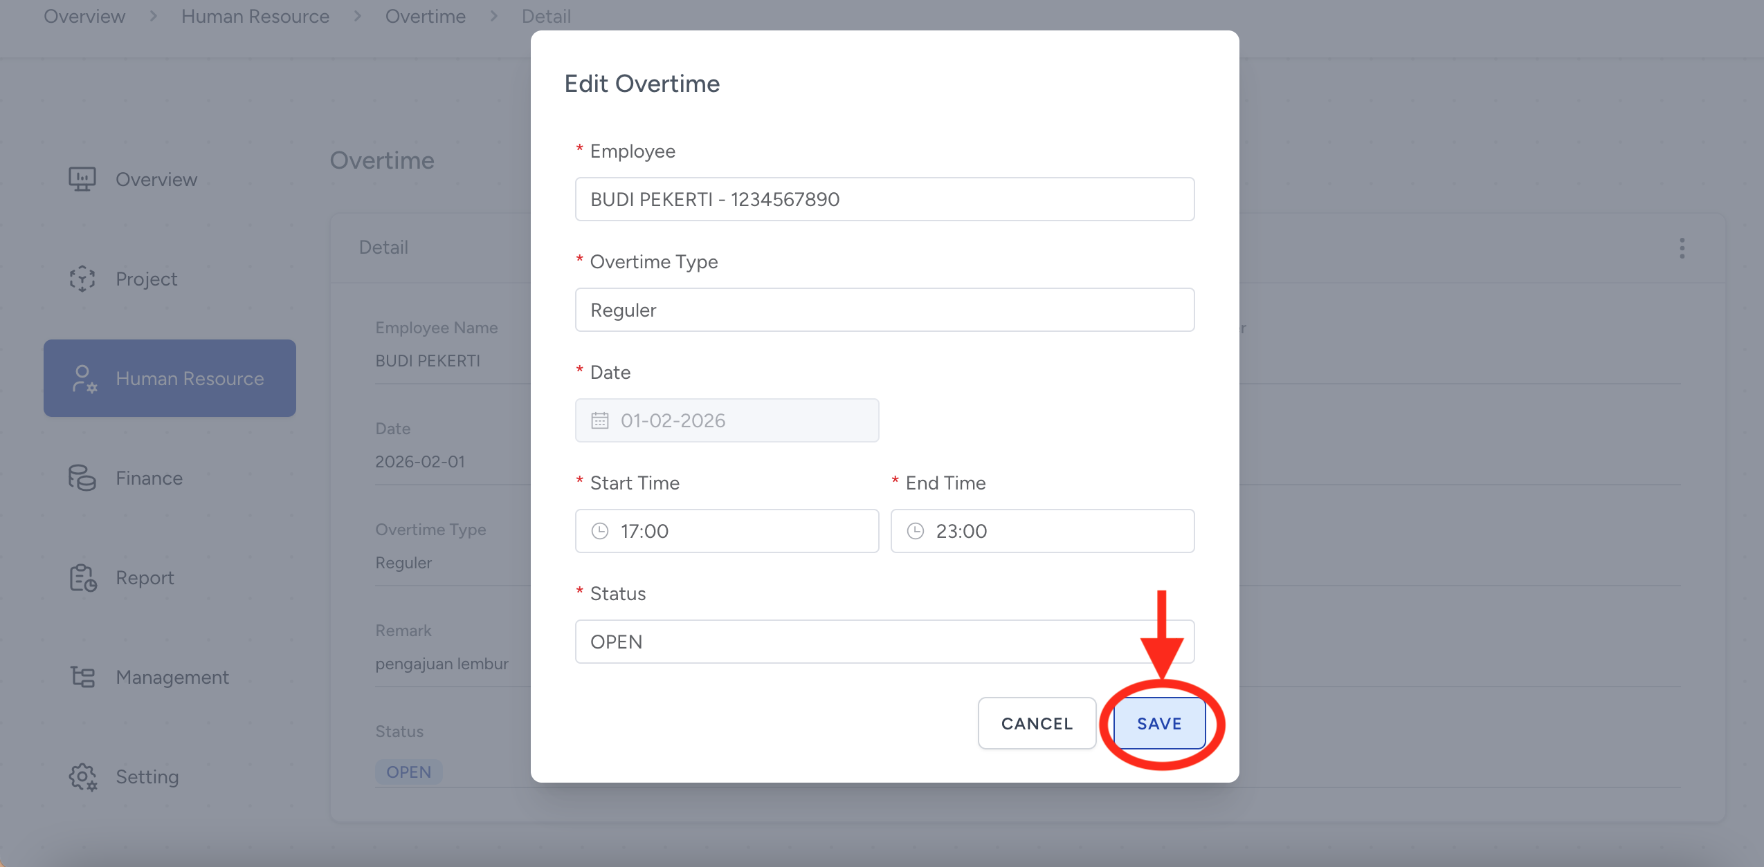Save the overtime changes
The image size is (1764, 867).
1158,723
